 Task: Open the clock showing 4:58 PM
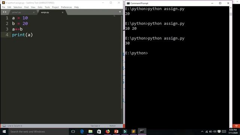(233, 132)
